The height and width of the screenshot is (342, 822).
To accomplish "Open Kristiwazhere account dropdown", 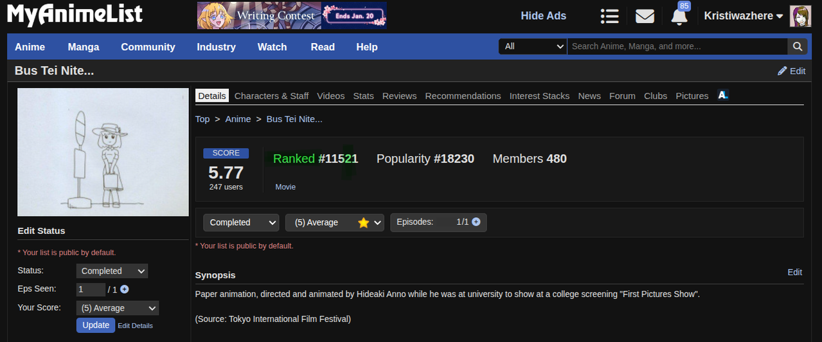I will coord(744,16).
